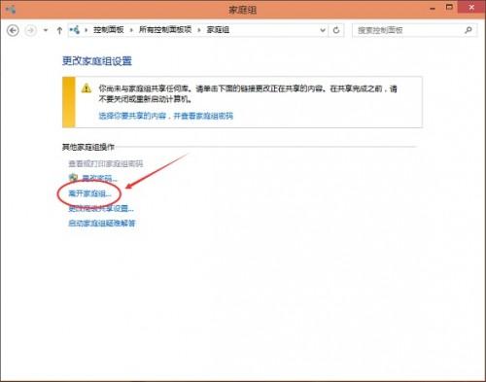Click the Forward navigation arrow
The height and width of the screenshot is (382, 486).
pyautogui.click(x=31, y=31)
